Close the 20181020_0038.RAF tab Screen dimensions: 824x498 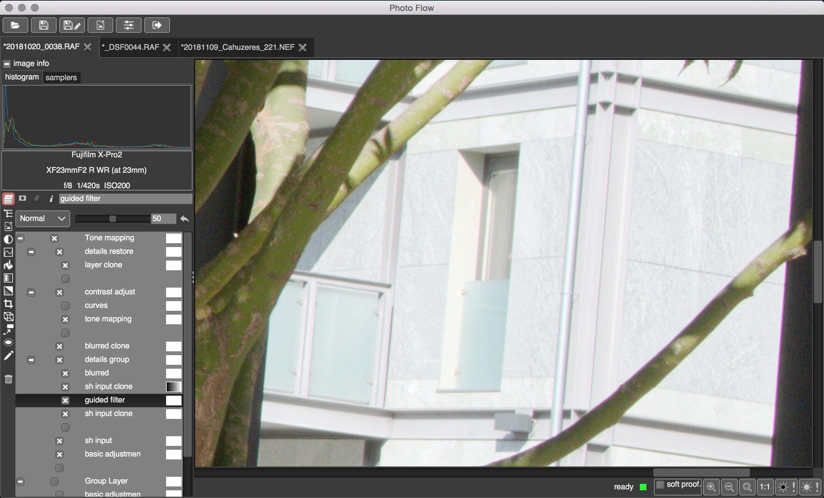pyautogui.click(x=87, y=47)
